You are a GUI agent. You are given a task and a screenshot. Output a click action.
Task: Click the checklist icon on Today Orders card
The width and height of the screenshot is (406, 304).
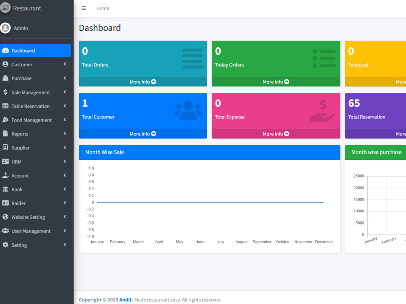pos(324,58)
